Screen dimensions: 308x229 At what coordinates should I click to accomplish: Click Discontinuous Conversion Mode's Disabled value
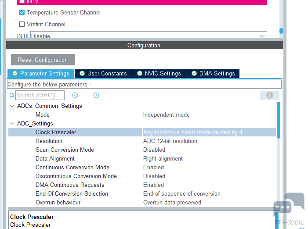pyautogui.click(x=154, y=176)
